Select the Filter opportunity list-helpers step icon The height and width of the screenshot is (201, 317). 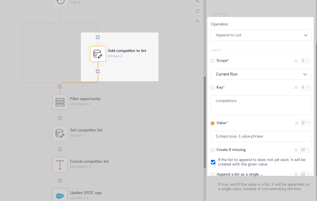tap(60, 102)
